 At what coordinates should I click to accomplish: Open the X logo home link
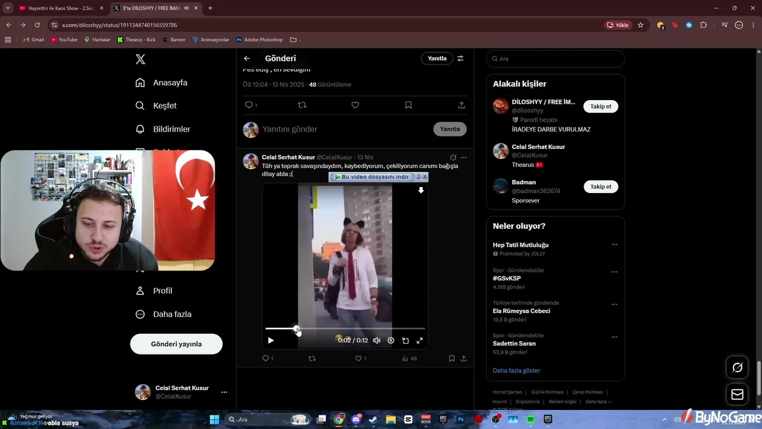click(140, 59)
